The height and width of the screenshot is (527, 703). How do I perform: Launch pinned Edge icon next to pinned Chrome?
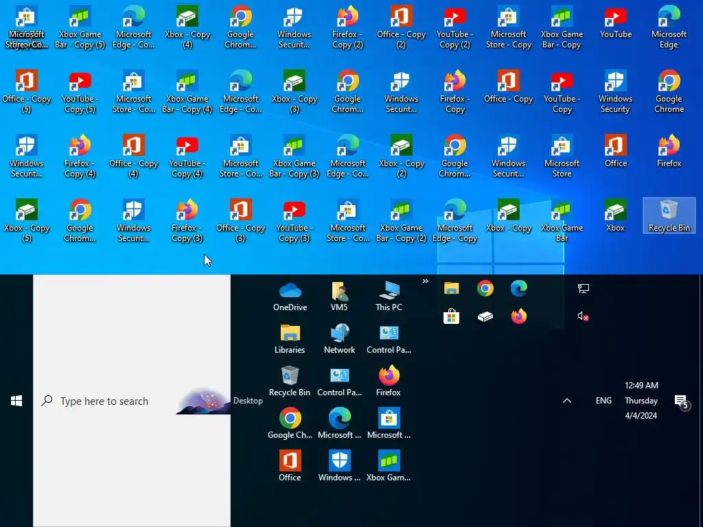519,288
